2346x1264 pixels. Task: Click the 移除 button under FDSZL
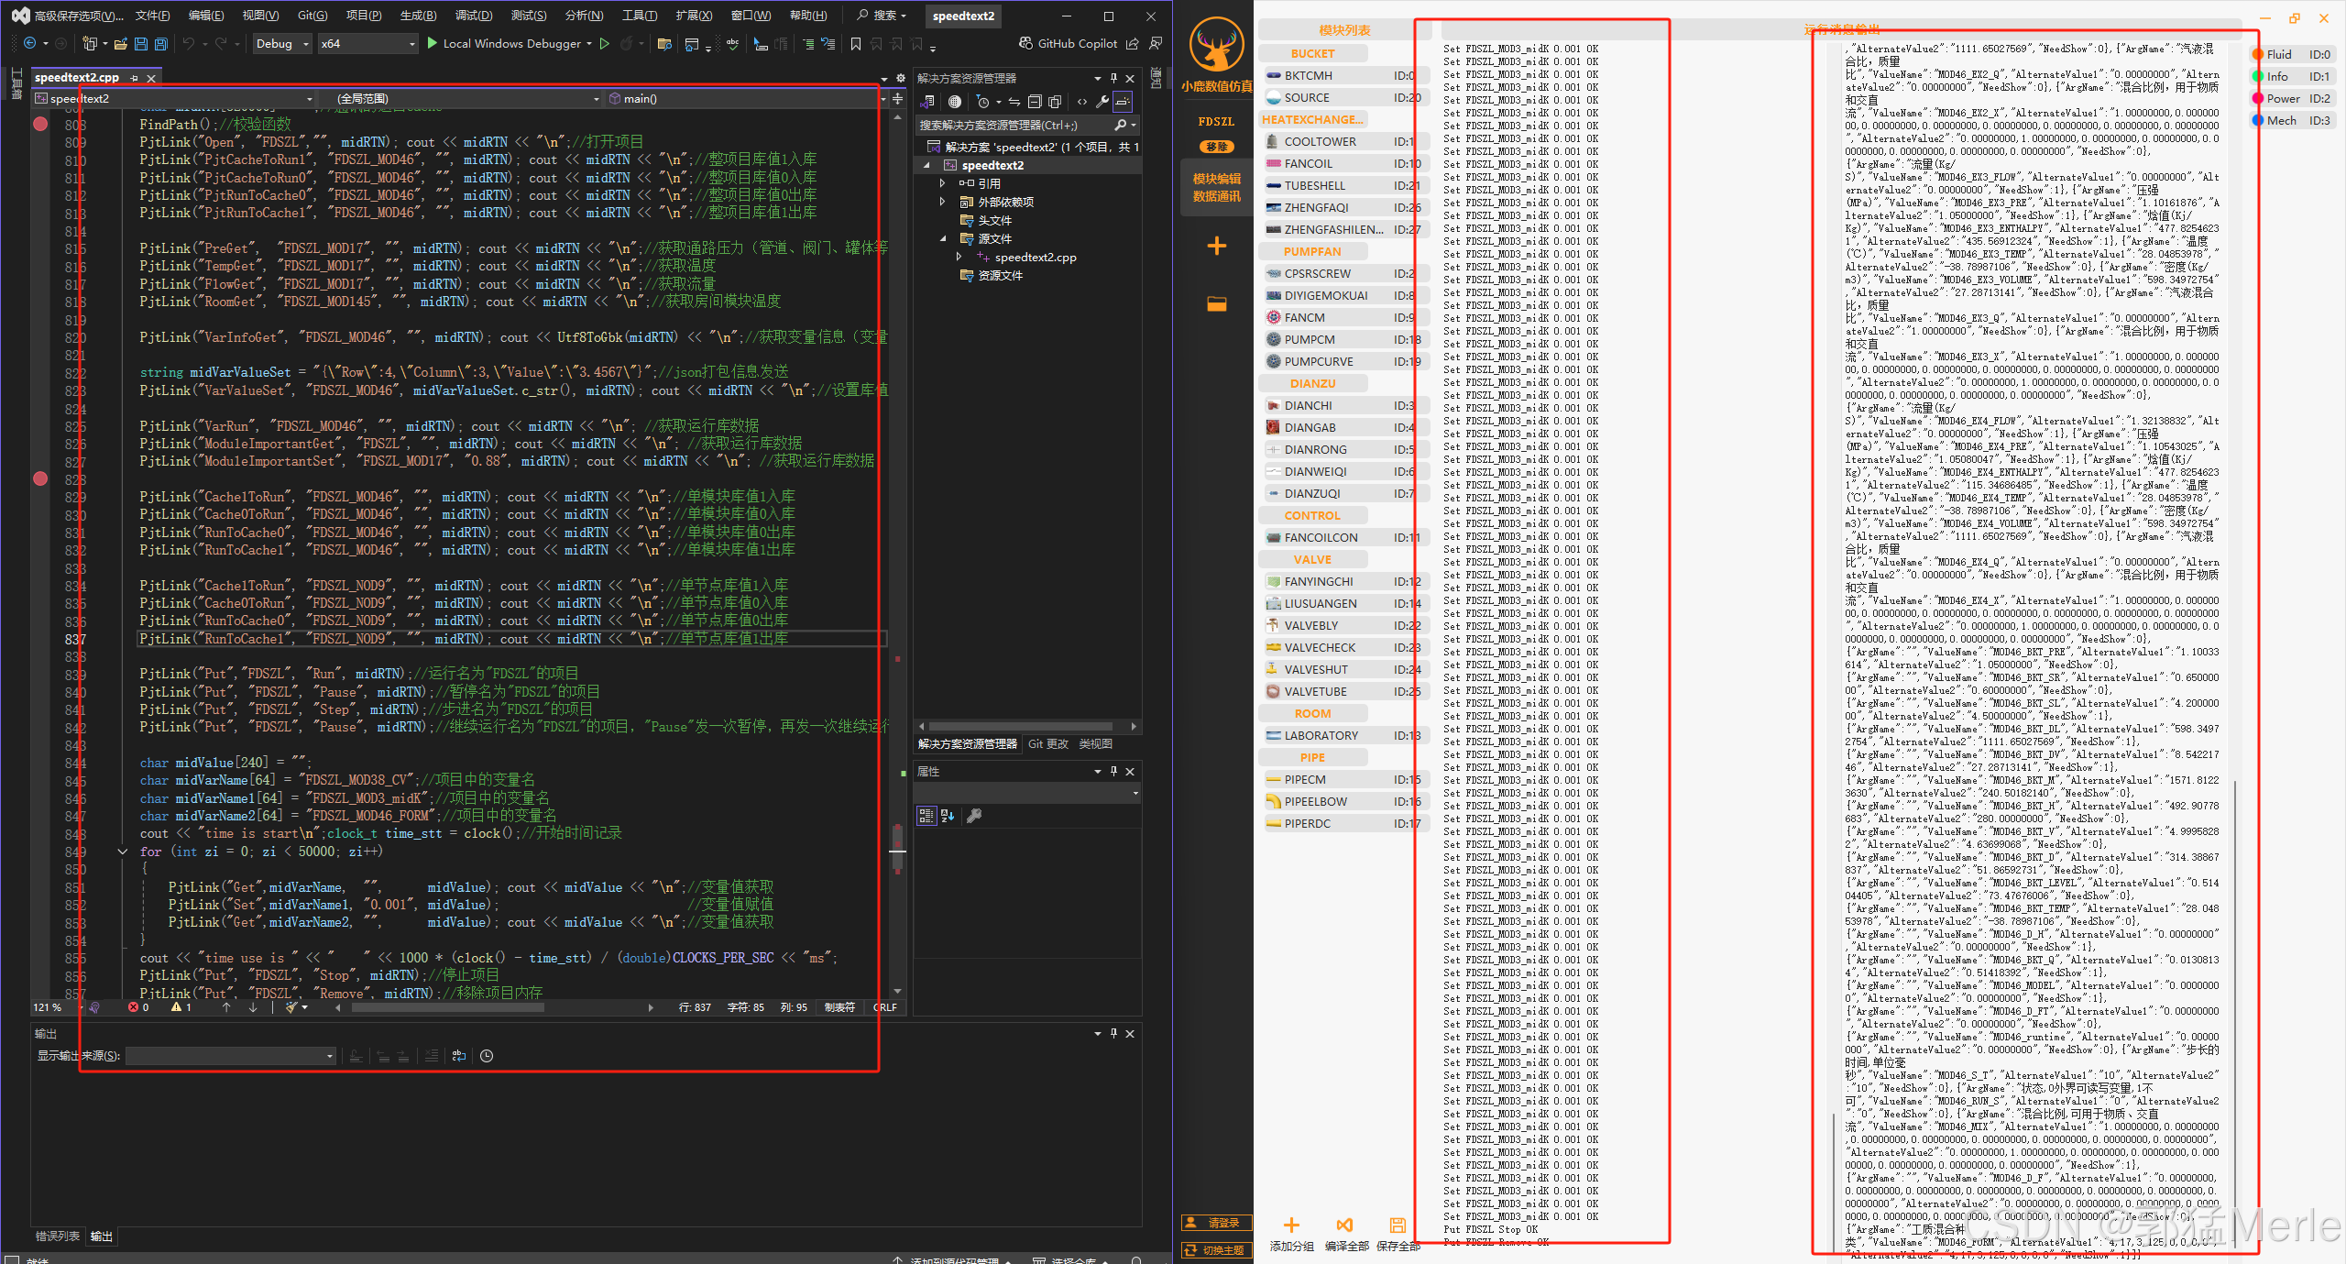[x=1217, y=147]
